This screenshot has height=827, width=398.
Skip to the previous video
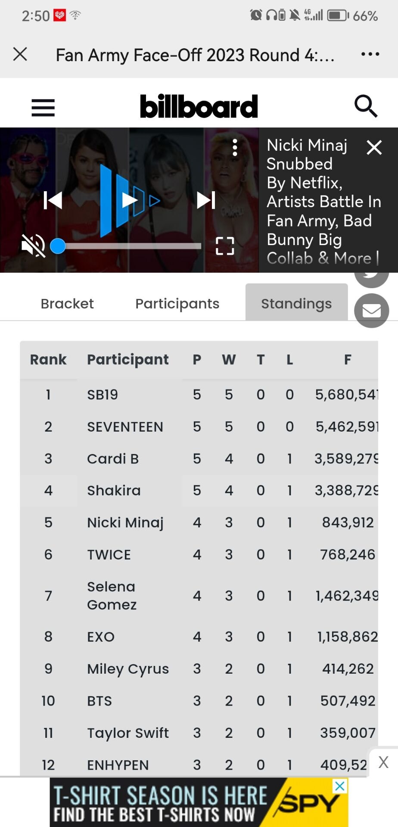(53, 200)
